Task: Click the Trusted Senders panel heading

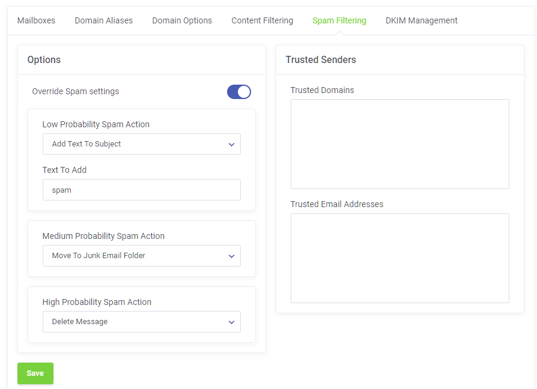Action: point(321,59)
